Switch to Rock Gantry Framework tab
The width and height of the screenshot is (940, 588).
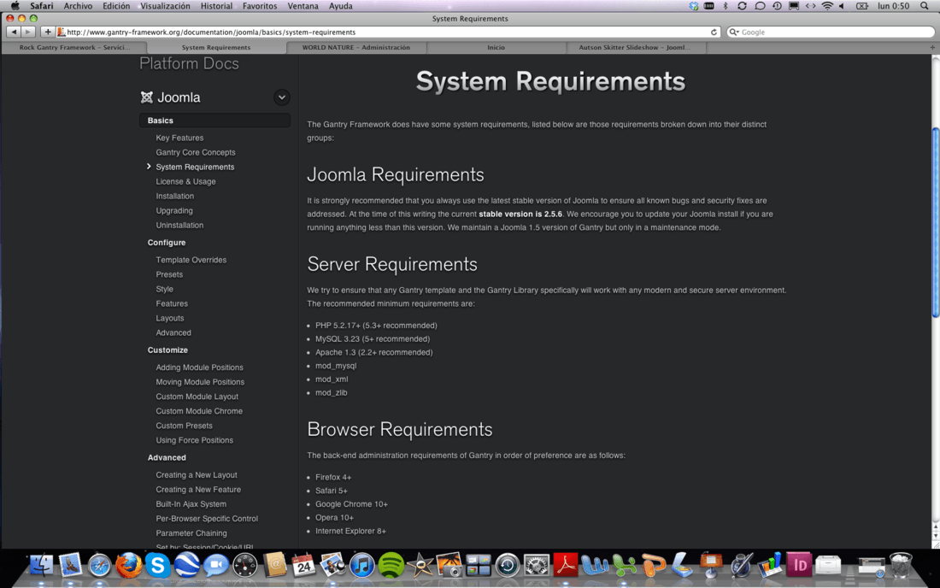(74, 47)
